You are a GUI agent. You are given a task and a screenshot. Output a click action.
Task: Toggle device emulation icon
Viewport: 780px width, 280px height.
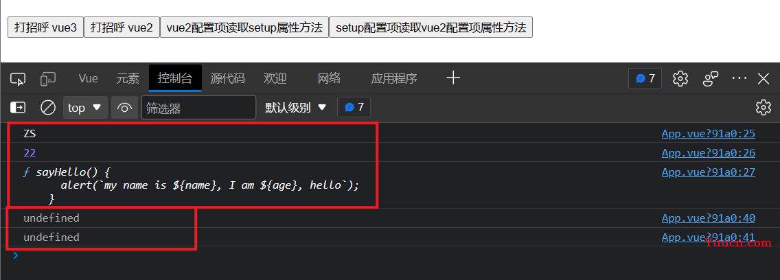pos(48,79)
